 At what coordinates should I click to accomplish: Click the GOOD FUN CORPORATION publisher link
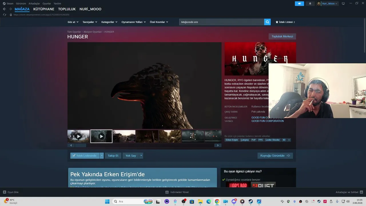click(x=268, y=121)
